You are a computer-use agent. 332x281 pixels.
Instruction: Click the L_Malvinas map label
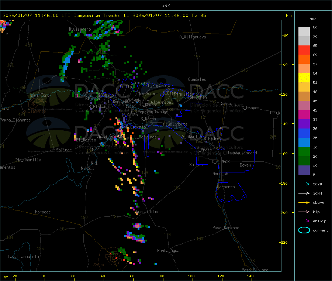[x=145, y=137]
